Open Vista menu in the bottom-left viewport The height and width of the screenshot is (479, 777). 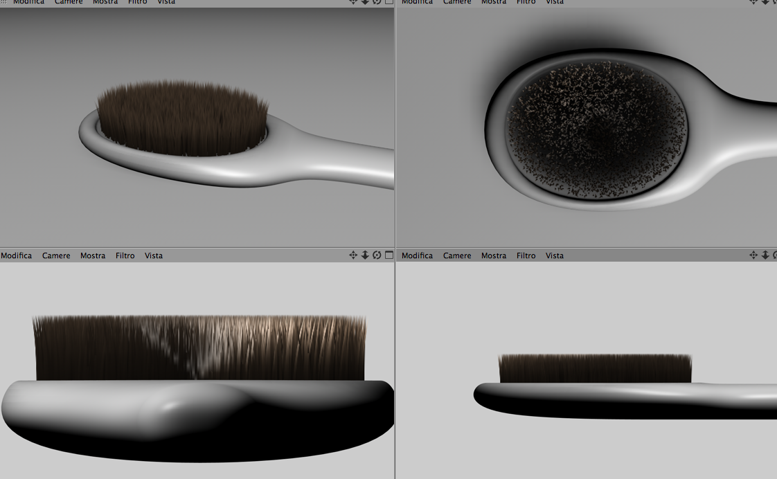coord(154,255)
